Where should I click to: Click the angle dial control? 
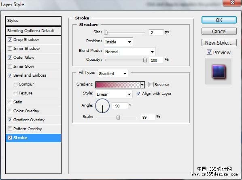point(102,106)
